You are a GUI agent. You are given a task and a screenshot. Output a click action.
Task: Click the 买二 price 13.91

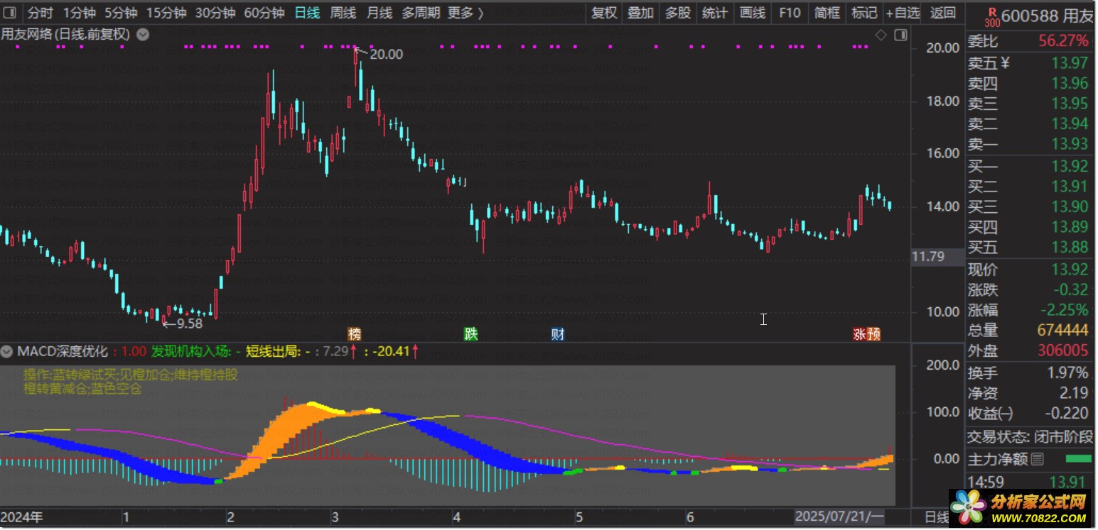1070,187
